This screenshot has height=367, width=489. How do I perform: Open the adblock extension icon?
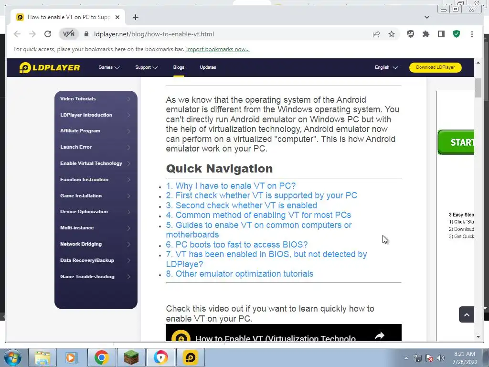(411, 34)
